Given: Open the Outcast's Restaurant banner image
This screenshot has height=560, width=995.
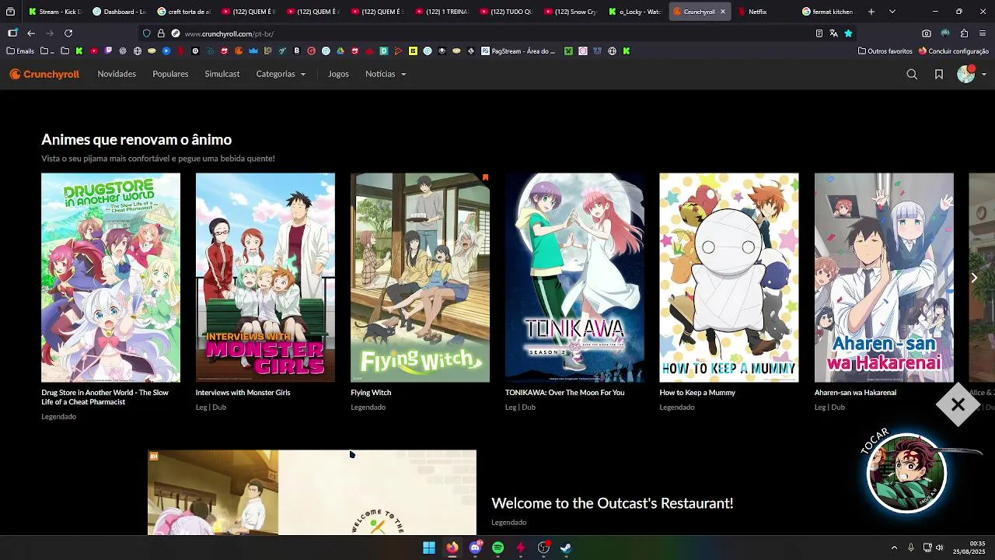Looking at the screenshot, I should (x=312, y=492).
